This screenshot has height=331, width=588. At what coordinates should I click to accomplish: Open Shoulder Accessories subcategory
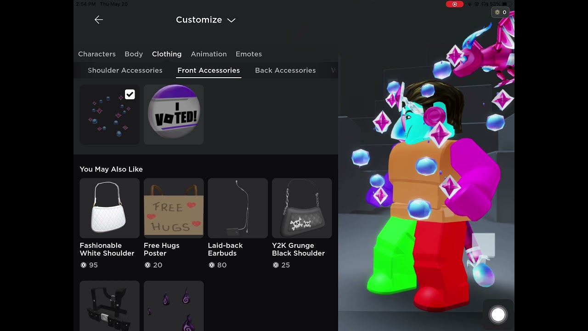[x=125, y=70]
